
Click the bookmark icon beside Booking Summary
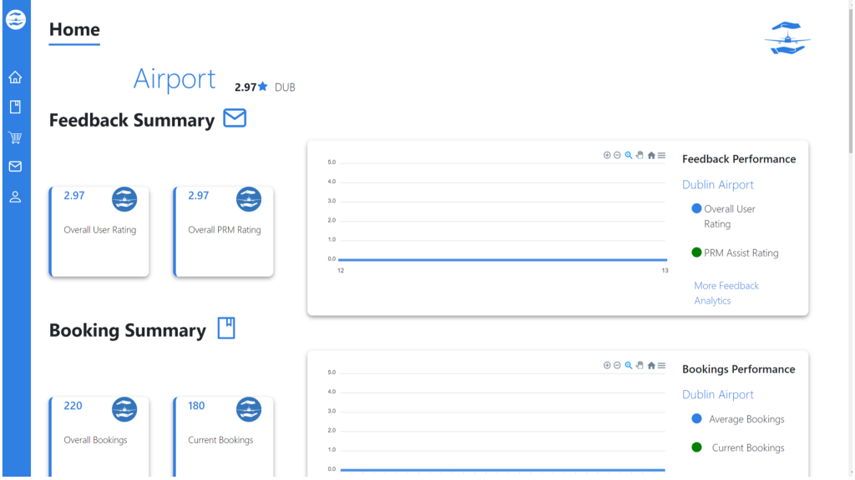(x=226, y=328)
